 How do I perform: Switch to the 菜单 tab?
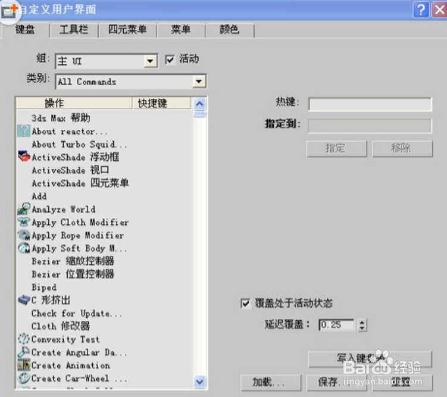click(x=181, y=29)
